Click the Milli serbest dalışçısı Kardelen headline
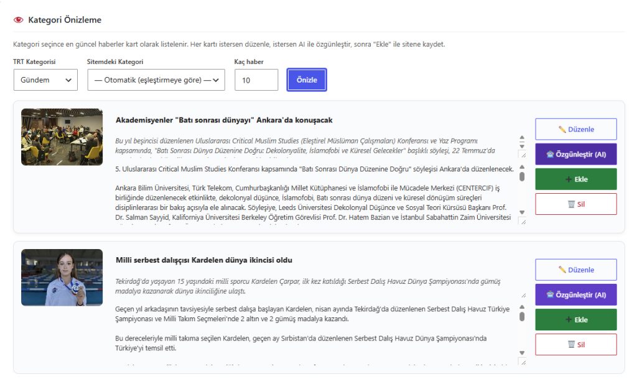Screen dimensions: 637x382 click(x=204, y=260)
